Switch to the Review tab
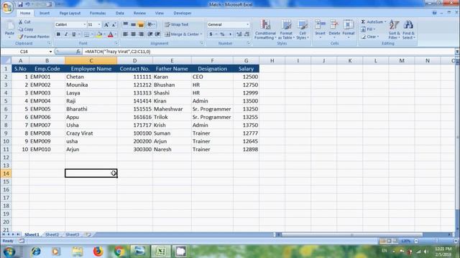The width and height of the screenshot is (460, 258). (x=139, y=13)
